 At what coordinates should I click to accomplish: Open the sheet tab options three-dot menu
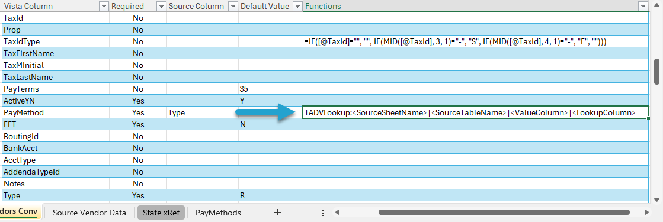(323, 213)
